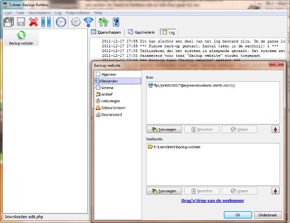
Task: Click the single floppy save icon
Action: click(x=21, y=22)
